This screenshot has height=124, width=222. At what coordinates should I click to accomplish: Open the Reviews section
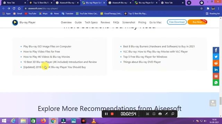pyautogui.click(x=105, y=22)
